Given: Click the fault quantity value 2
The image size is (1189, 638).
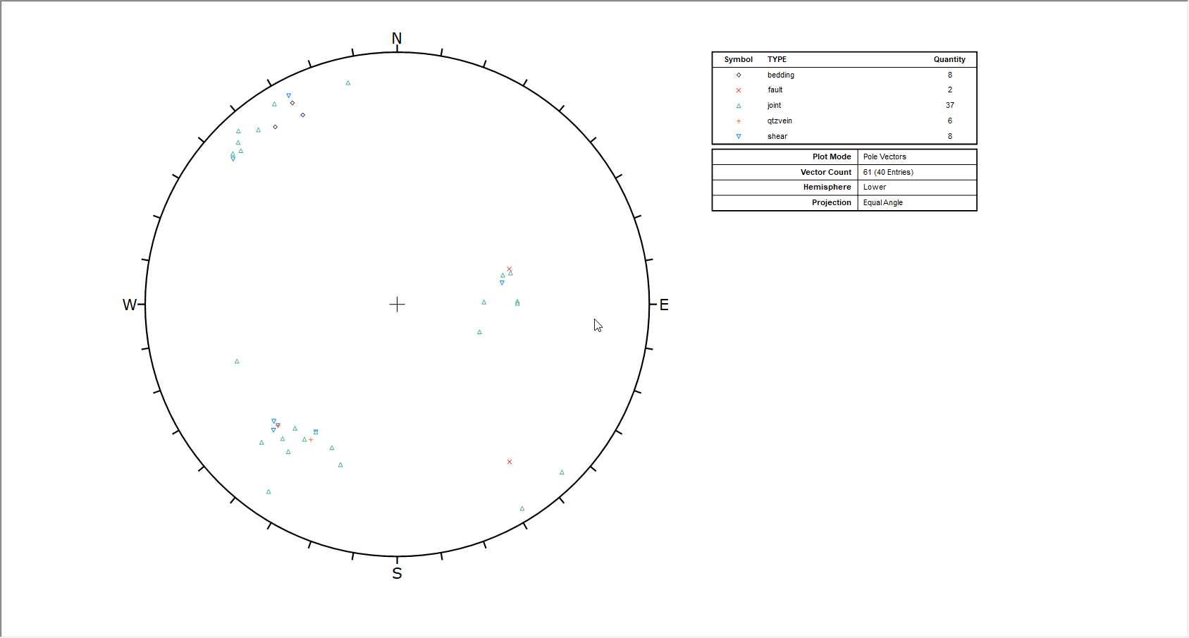Looking at the screenshot, I should (950, 90).
